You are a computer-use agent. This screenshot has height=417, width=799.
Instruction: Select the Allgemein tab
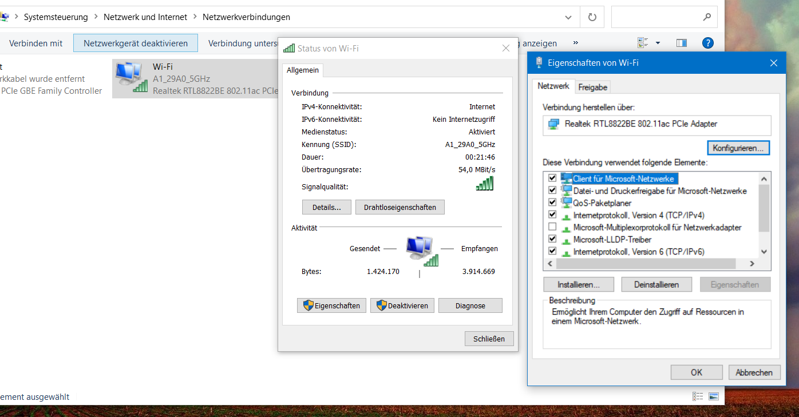tap(303, 70)
